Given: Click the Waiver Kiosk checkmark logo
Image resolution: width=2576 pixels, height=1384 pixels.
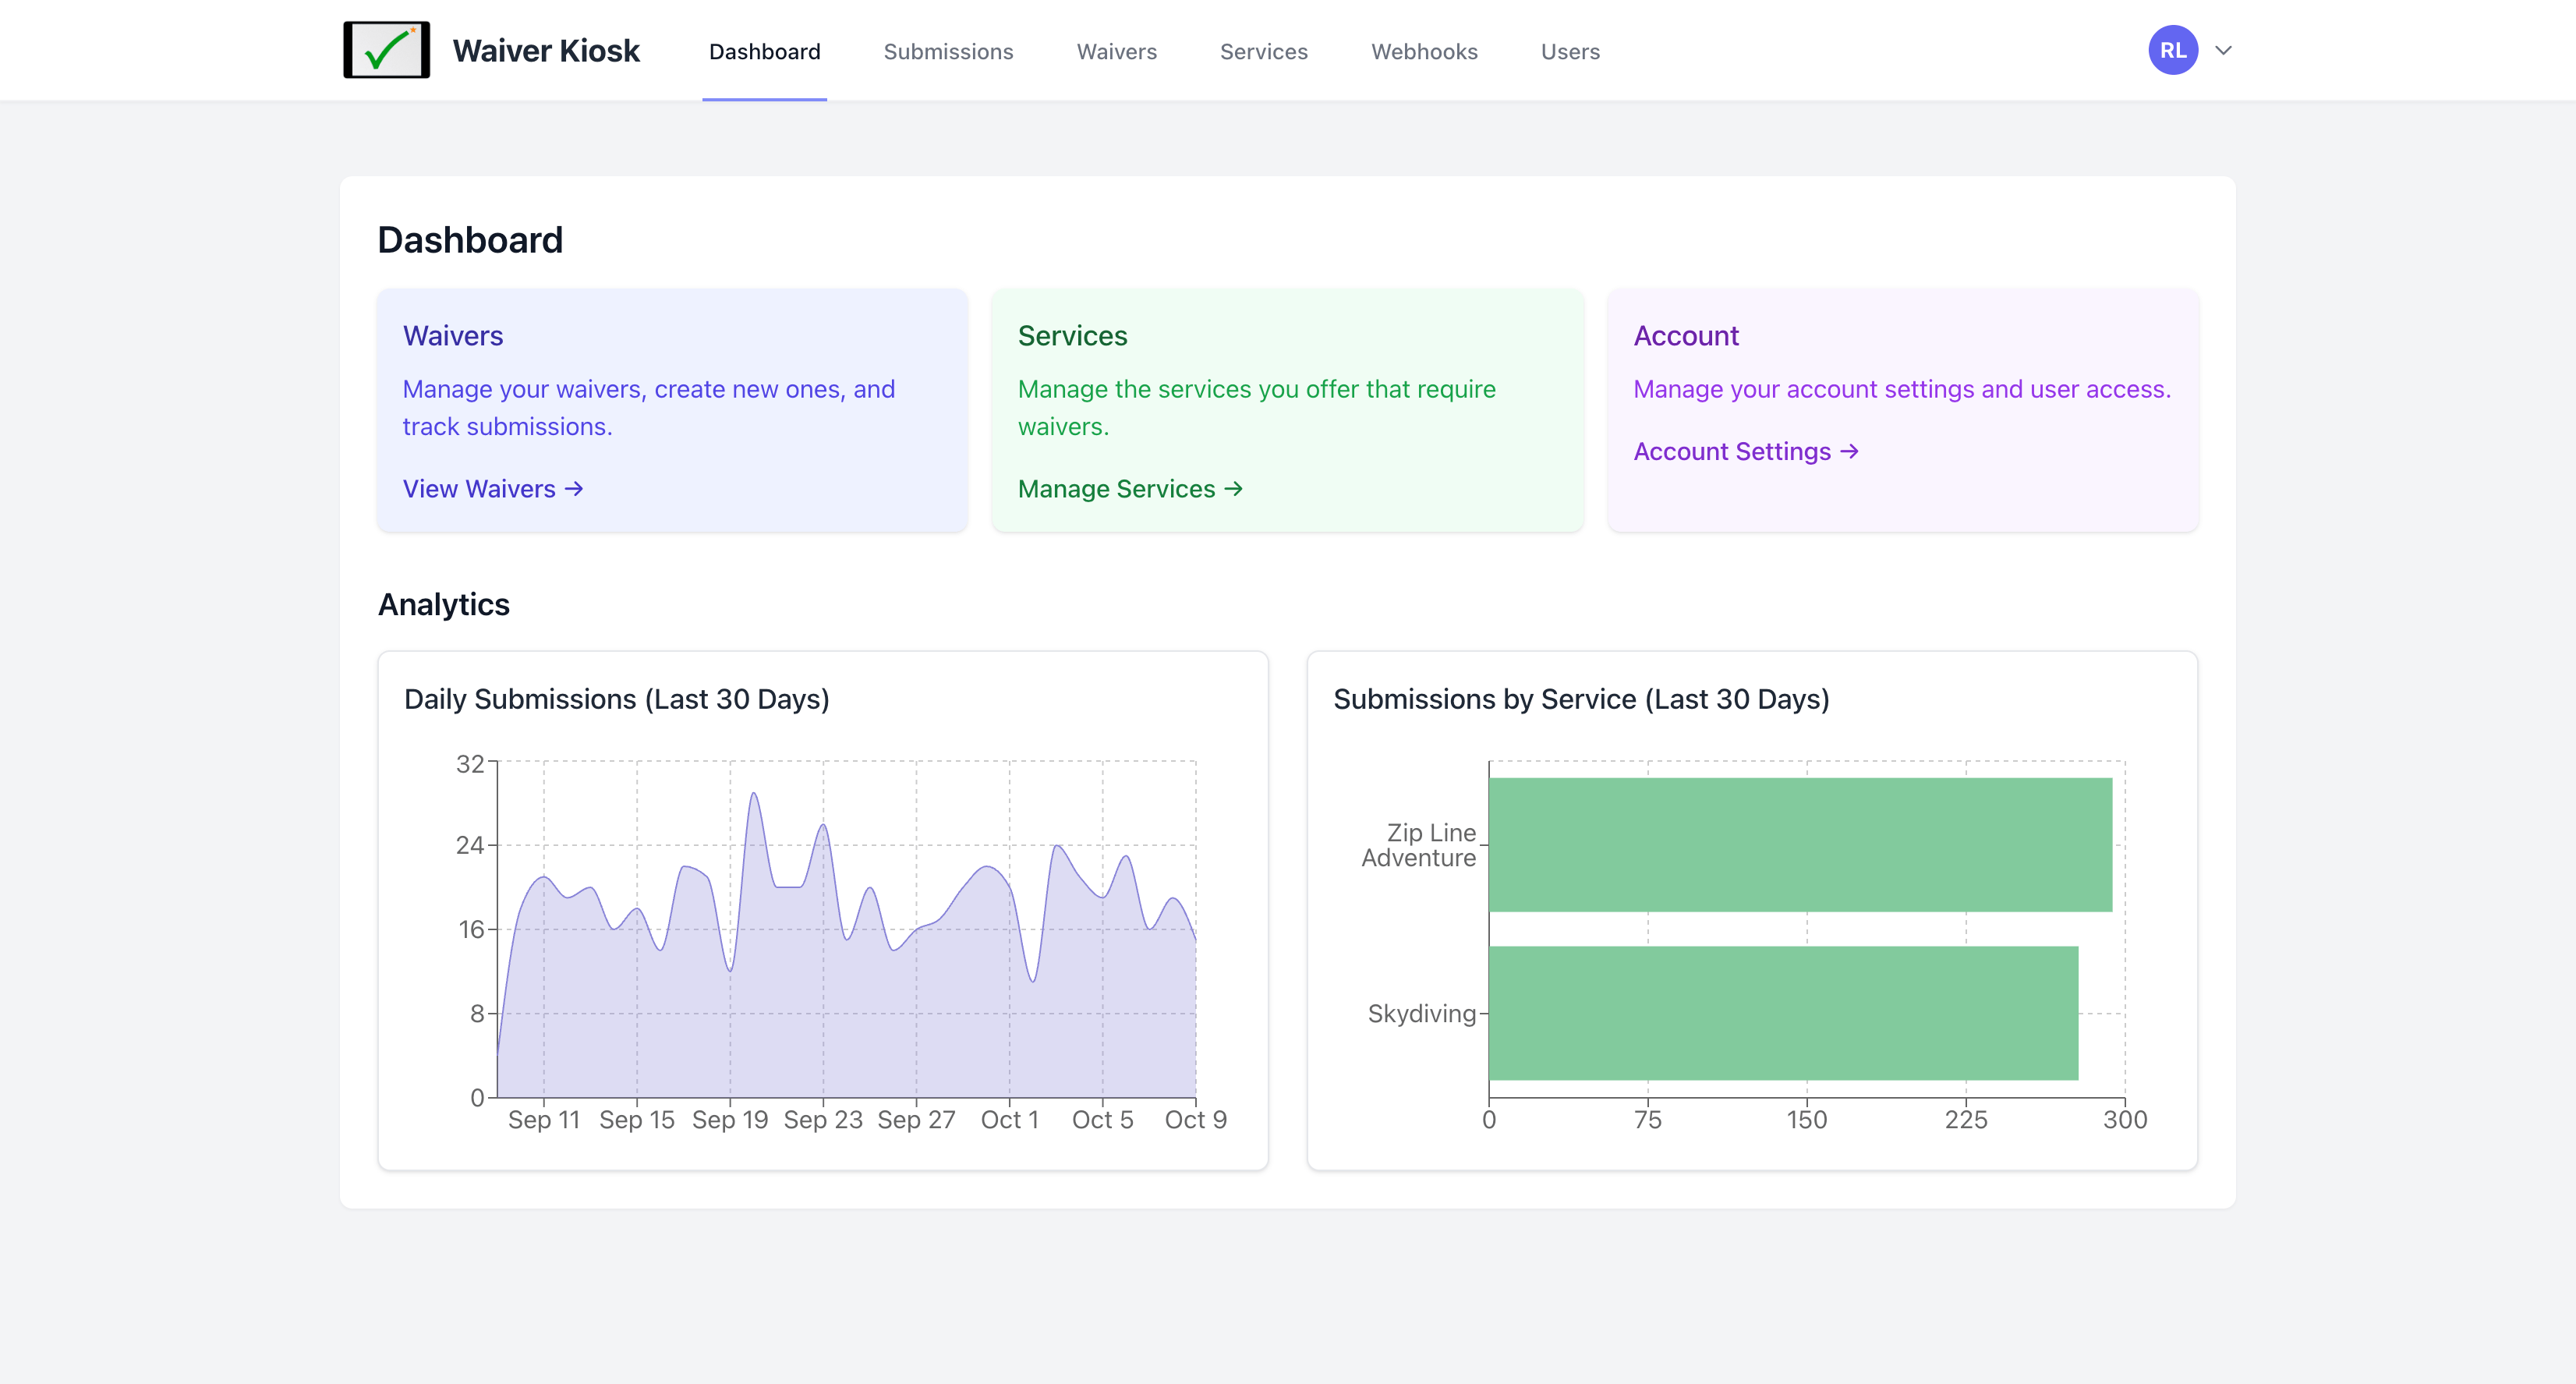Looking at the screenshot, I should [386, 50].
